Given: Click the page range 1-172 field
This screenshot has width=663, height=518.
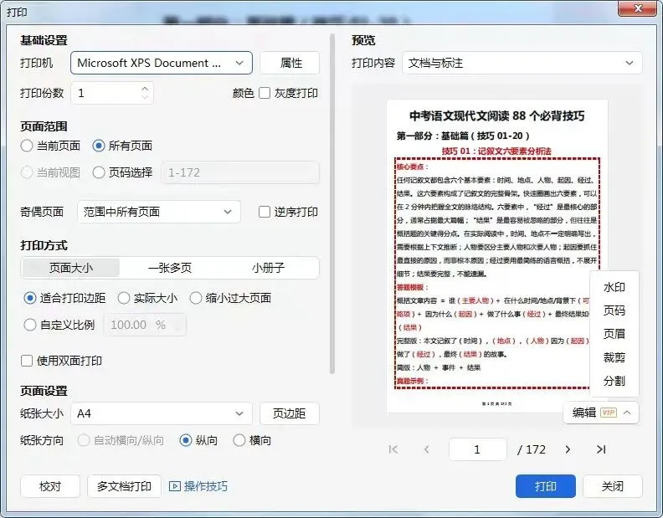Looking at the screenshot, I should pyautogui.click(x=240, y=172).
